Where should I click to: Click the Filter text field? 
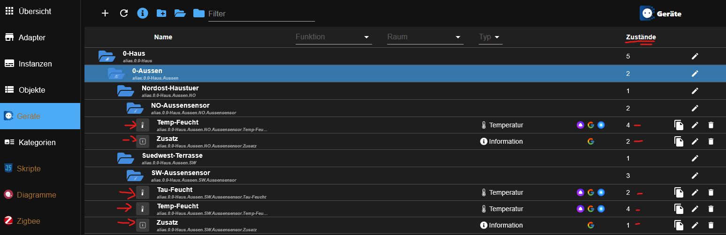(261, 14)
